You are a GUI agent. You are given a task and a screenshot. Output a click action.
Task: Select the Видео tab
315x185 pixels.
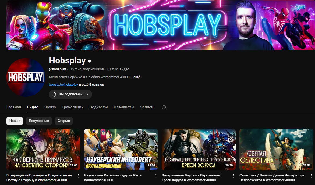tap(33, 107)
